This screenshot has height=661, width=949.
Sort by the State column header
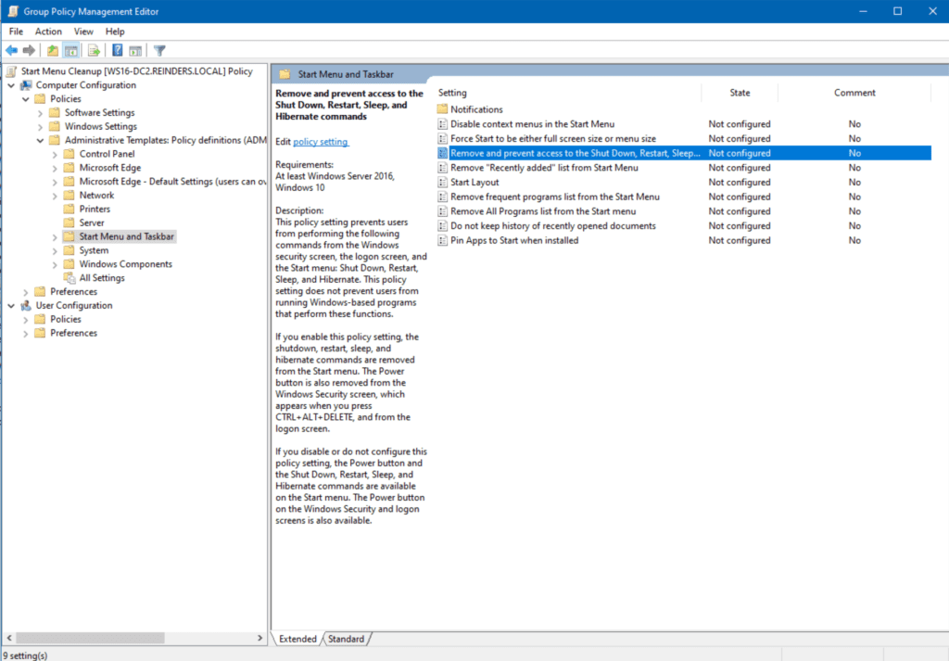point(740,93)
